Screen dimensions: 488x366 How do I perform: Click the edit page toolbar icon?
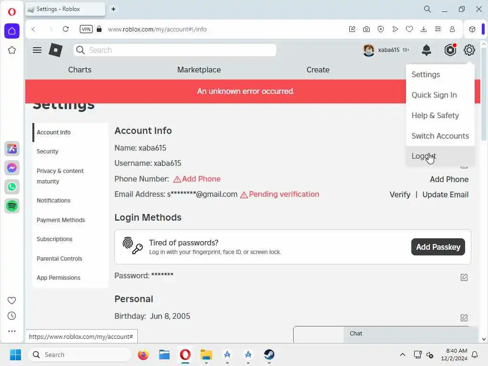(352, 29)
